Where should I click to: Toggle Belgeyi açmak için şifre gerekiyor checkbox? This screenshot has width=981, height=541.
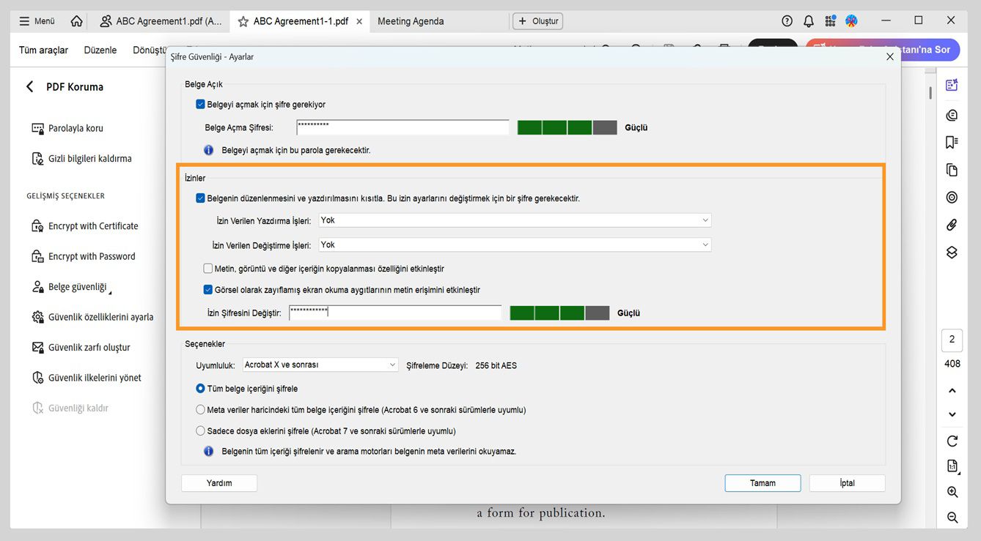pyautogui.click(x=200, y=105)
